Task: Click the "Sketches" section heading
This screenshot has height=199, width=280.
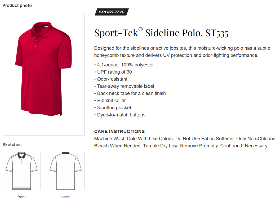Action: point(12,144)
